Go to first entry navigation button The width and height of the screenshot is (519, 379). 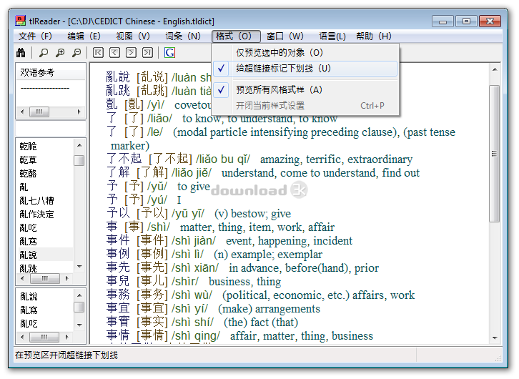pos(98,52)
